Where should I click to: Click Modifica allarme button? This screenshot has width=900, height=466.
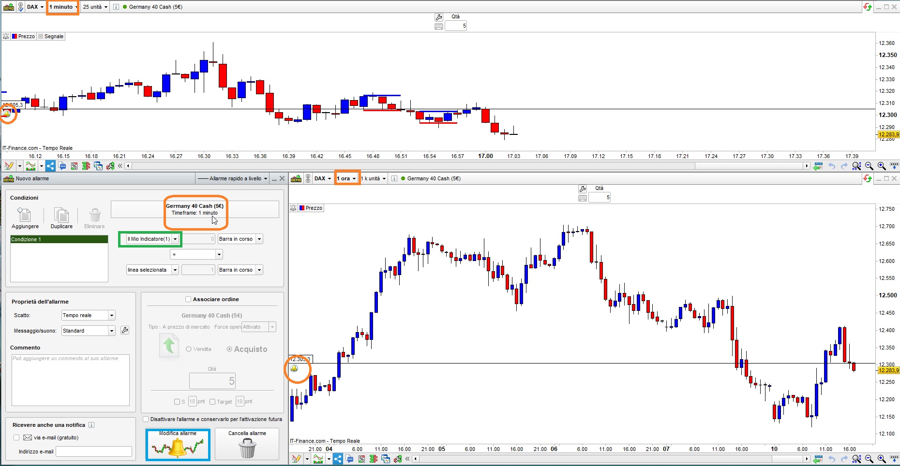point(178,445)
